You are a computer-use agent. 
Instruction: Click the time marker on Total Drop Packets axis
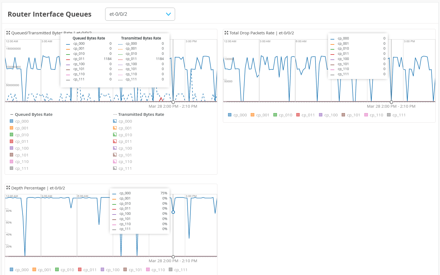pos(391,102)
